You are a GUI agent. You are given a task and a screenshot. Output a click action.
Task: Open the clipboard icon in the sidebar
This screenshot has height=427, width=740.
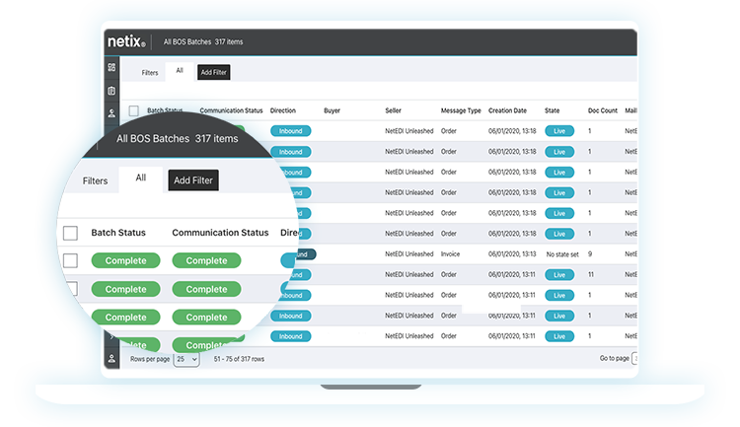point(111,91)
